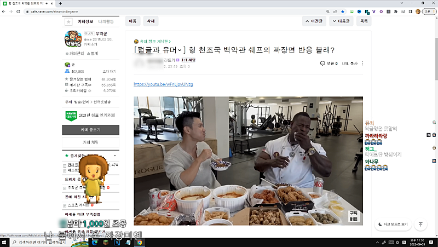
Task: Click the 이동 button
Action: pos(132,21)
